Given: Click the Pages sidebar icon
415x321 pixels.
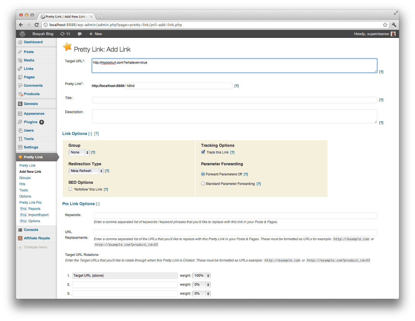Looking at the screenshot, I should point(20,77).
